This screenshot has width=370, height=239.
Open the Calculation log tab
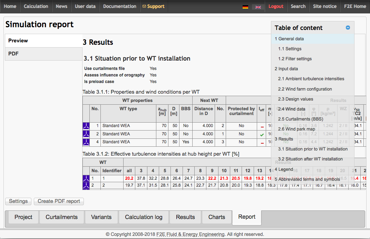pyautogui.click(x=144, y=217)
